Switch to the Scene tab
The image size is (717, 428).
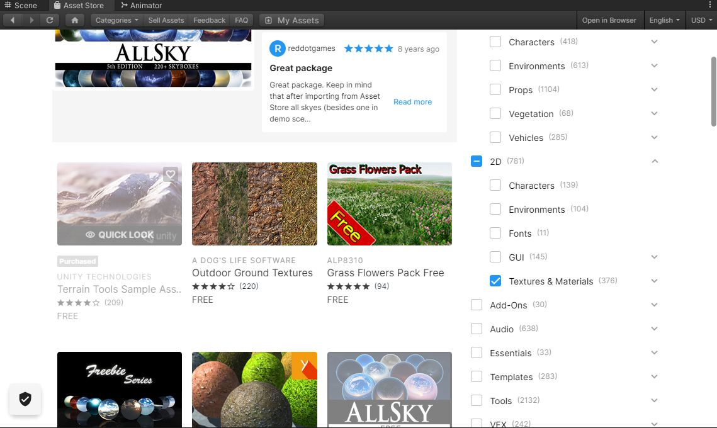click(x=21, y=6)
